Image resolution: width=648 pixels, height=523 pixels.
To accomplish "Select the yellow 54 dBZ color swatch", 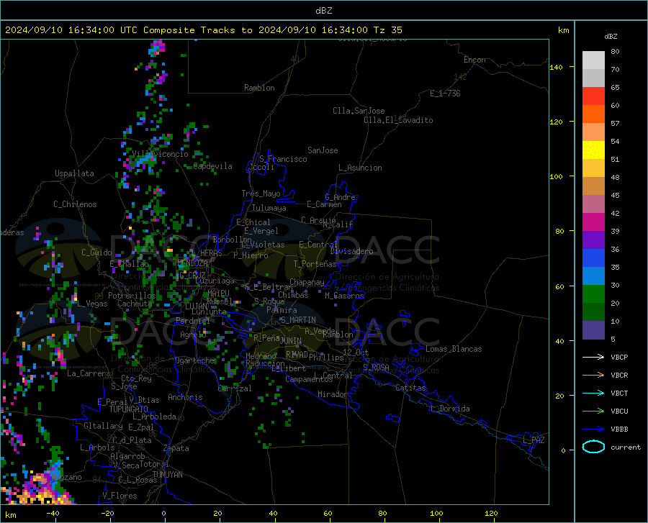I will click(593, 150).
